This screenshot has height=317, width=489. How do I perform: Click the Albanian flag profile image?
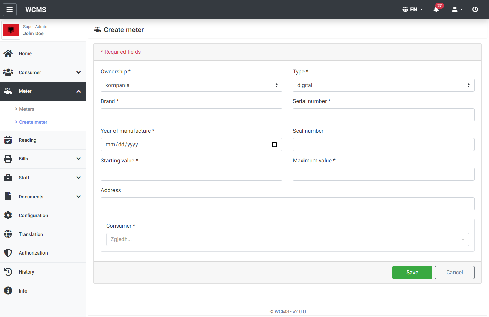point(11,30)
